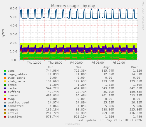Click the Avg: column header

(107, 67)
